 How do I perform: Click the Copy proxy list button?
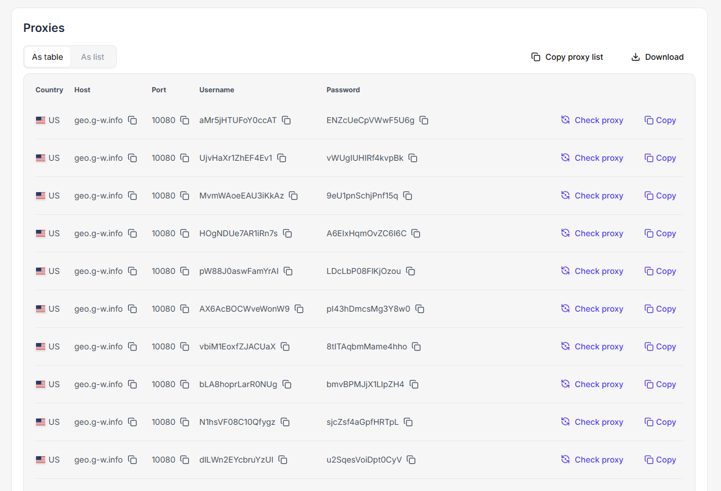point(567,57)
